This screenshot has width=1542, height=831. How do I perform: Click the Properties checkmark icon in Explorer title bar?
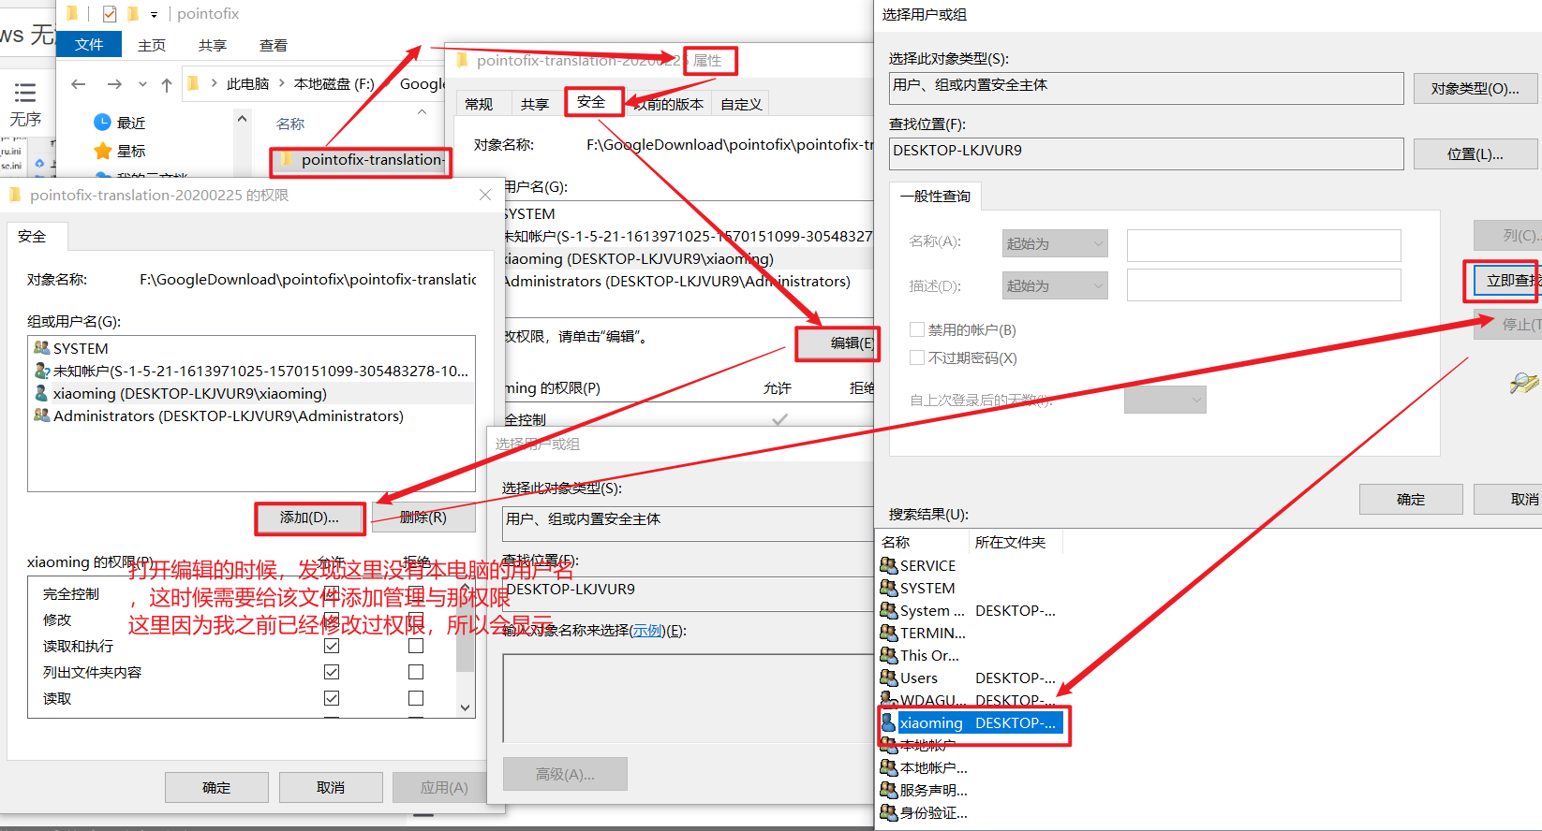click(110, 13)
